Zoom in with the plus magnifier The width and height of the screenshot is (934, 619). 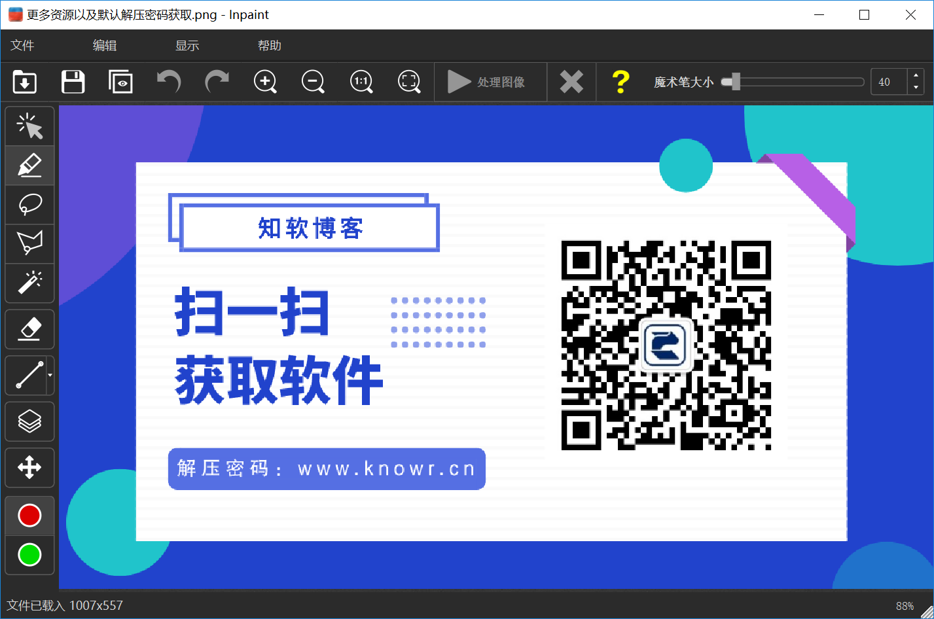(x=265, y=82)
